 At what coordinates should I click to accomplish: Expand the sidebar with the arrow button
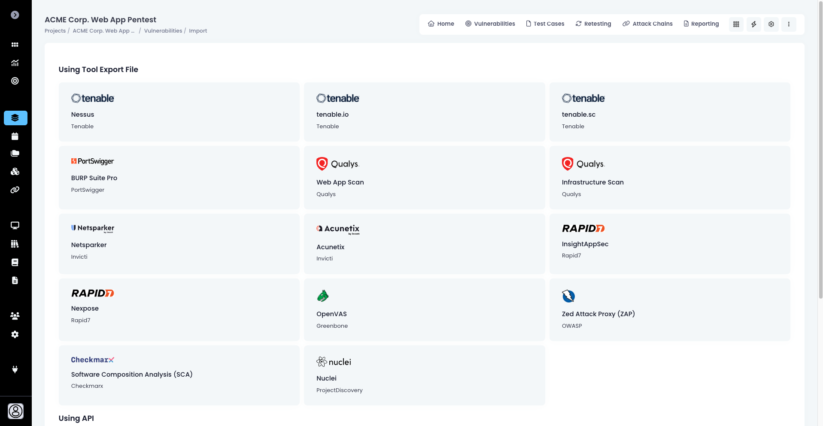[x=15, y=15]
